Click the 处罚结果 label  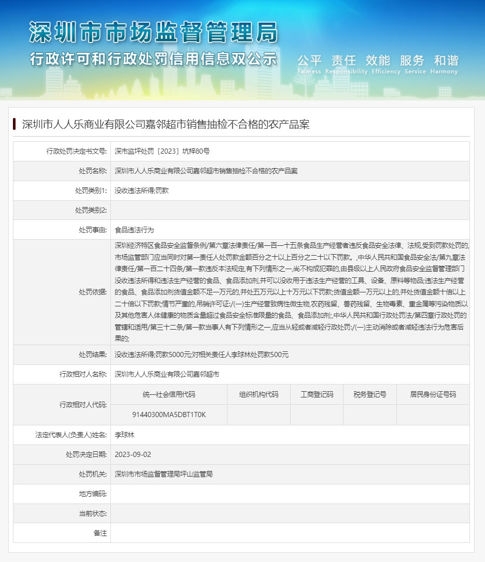click(93, 355)
